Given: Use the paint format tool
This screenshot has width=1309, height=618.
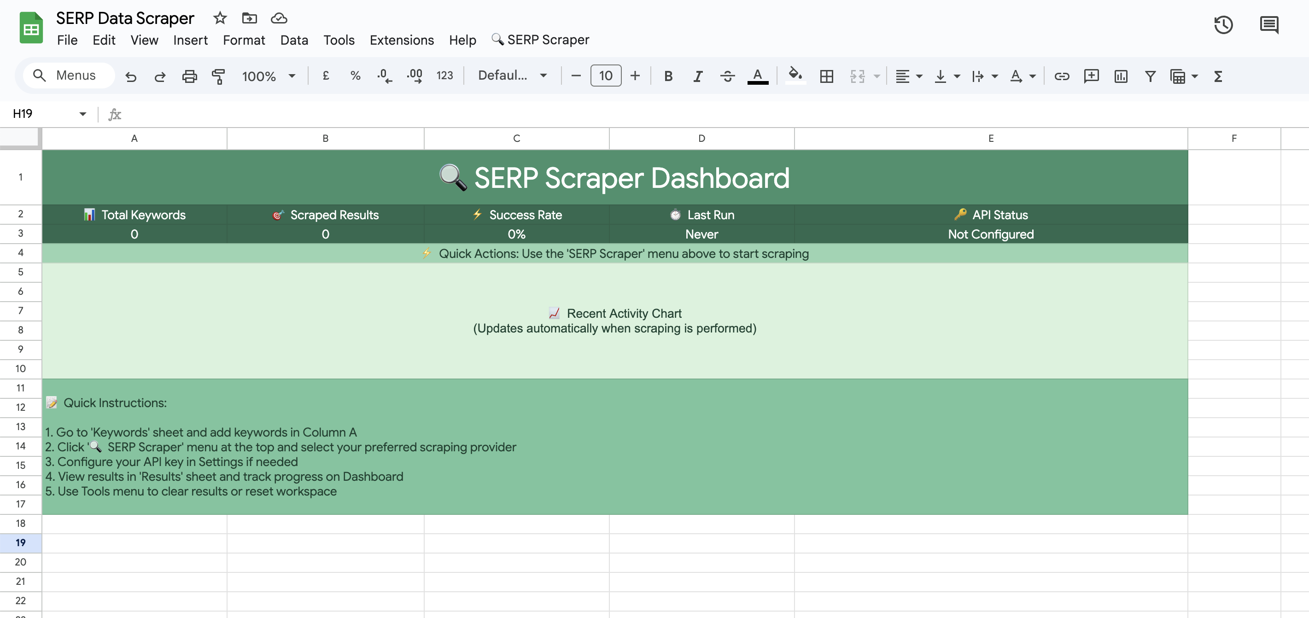Looking at the screenshot, I should click(218, 76).
